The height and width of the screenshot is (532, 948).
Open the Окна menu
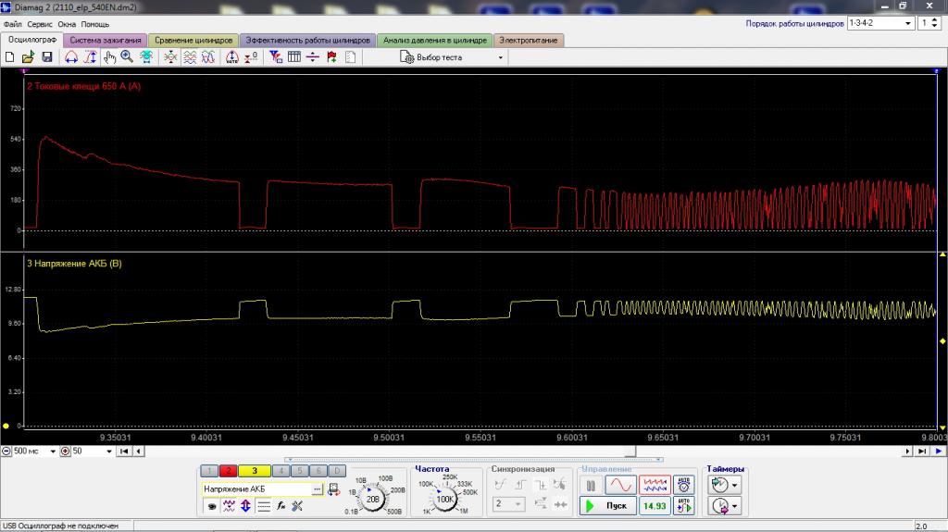[x=67, y=24]
